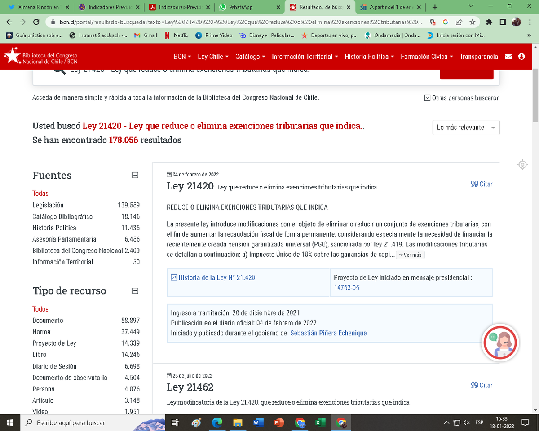Viewport: 539px width, 431px height.
Task: Open the browser extensions puzzle icon
Action: (489, 22)
